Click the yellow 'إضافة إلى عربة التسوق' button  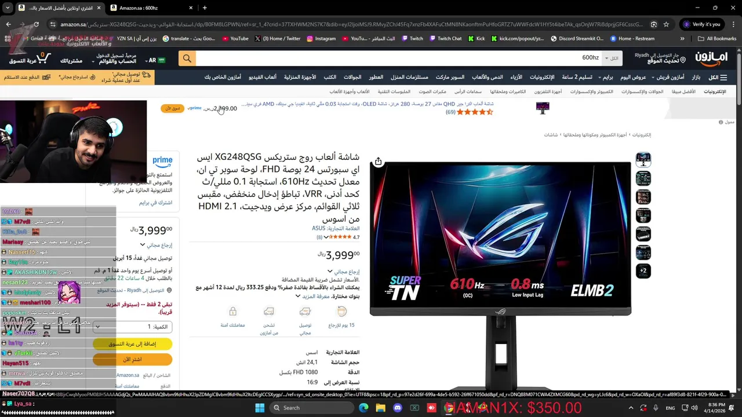pyautogui.click(x=133, y=344)
